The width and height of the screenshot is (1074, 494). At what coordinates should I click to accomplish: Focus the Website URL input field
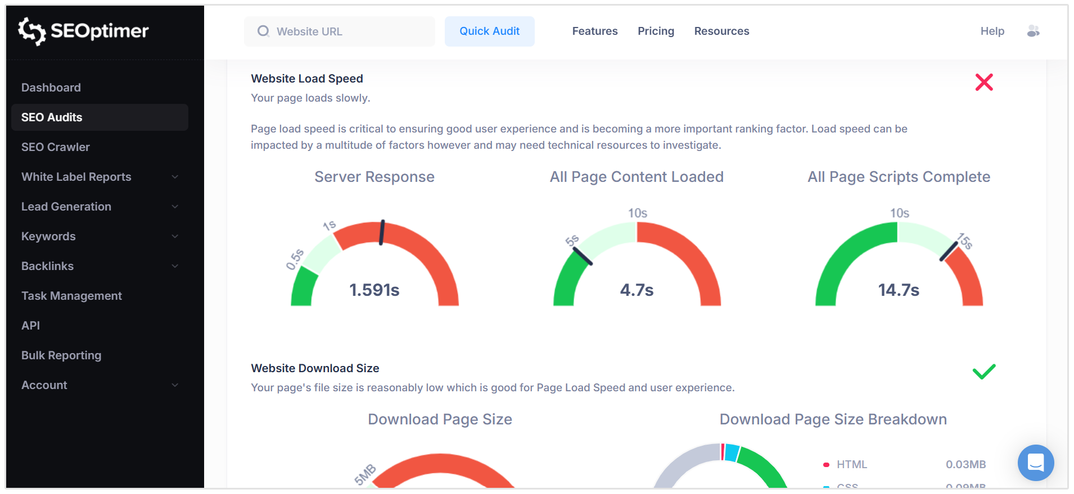339,31
